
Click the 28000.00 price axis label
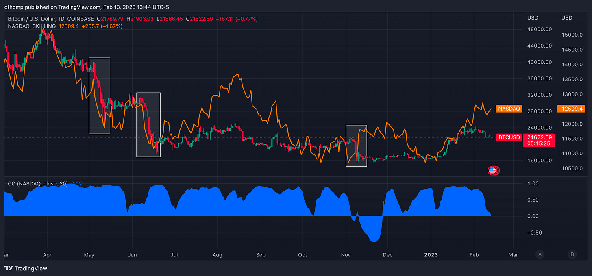[540, 111]
